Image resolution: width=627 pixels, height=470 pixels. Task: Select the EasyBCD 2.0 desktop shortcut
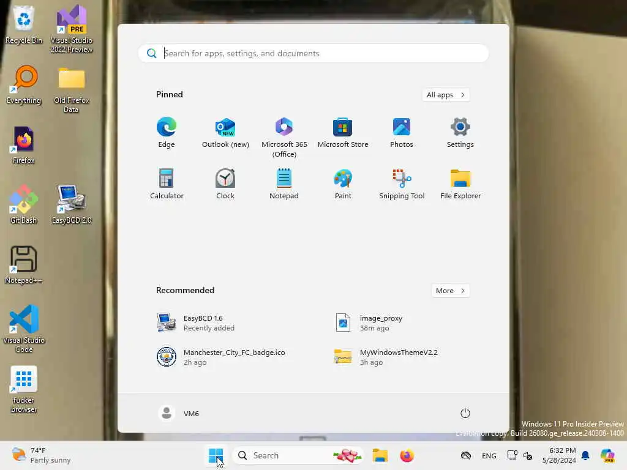72,204
